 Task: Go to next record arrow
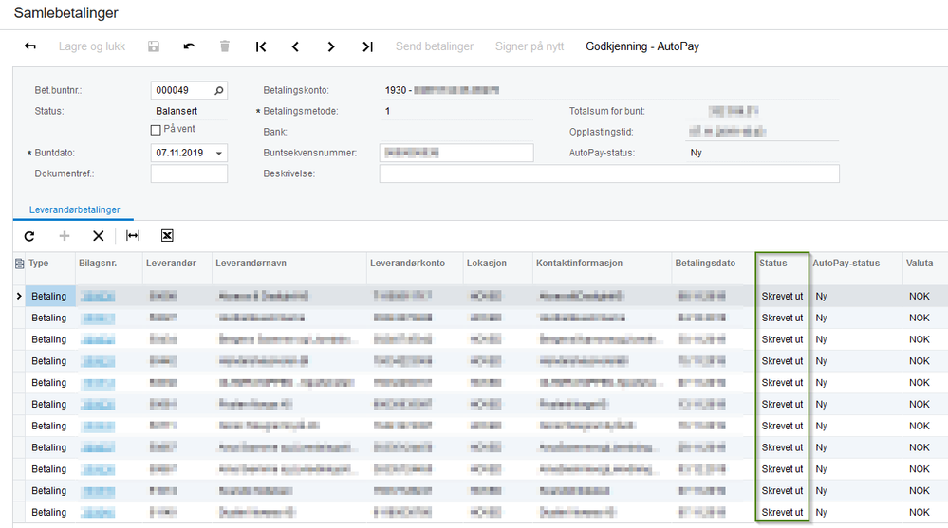pyautogui.click(x=331, y=46)
